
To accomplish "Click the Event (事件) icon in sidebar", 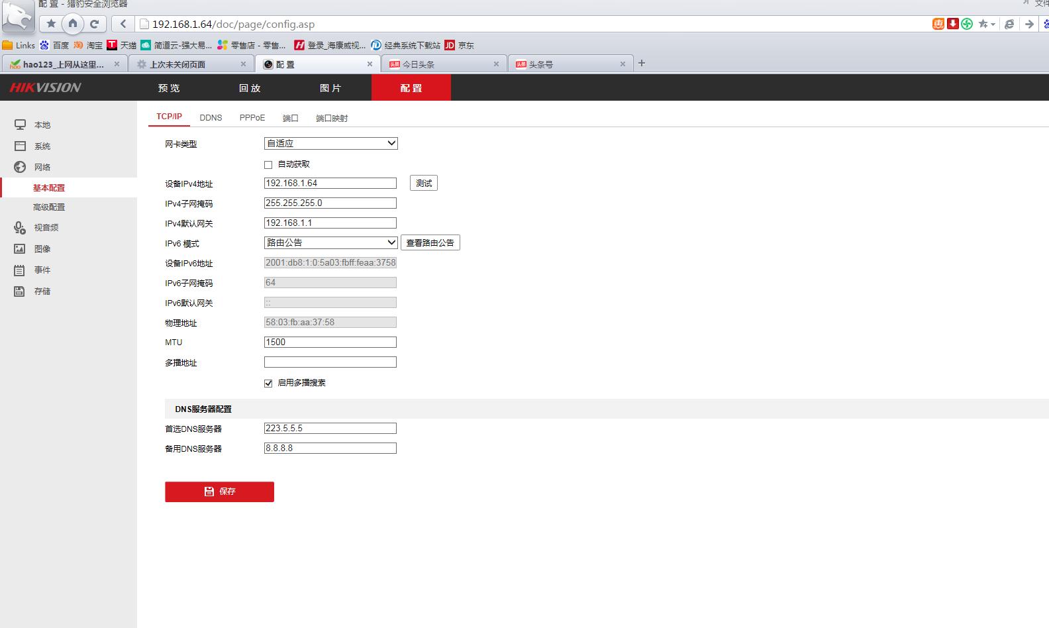I will 20,270.
